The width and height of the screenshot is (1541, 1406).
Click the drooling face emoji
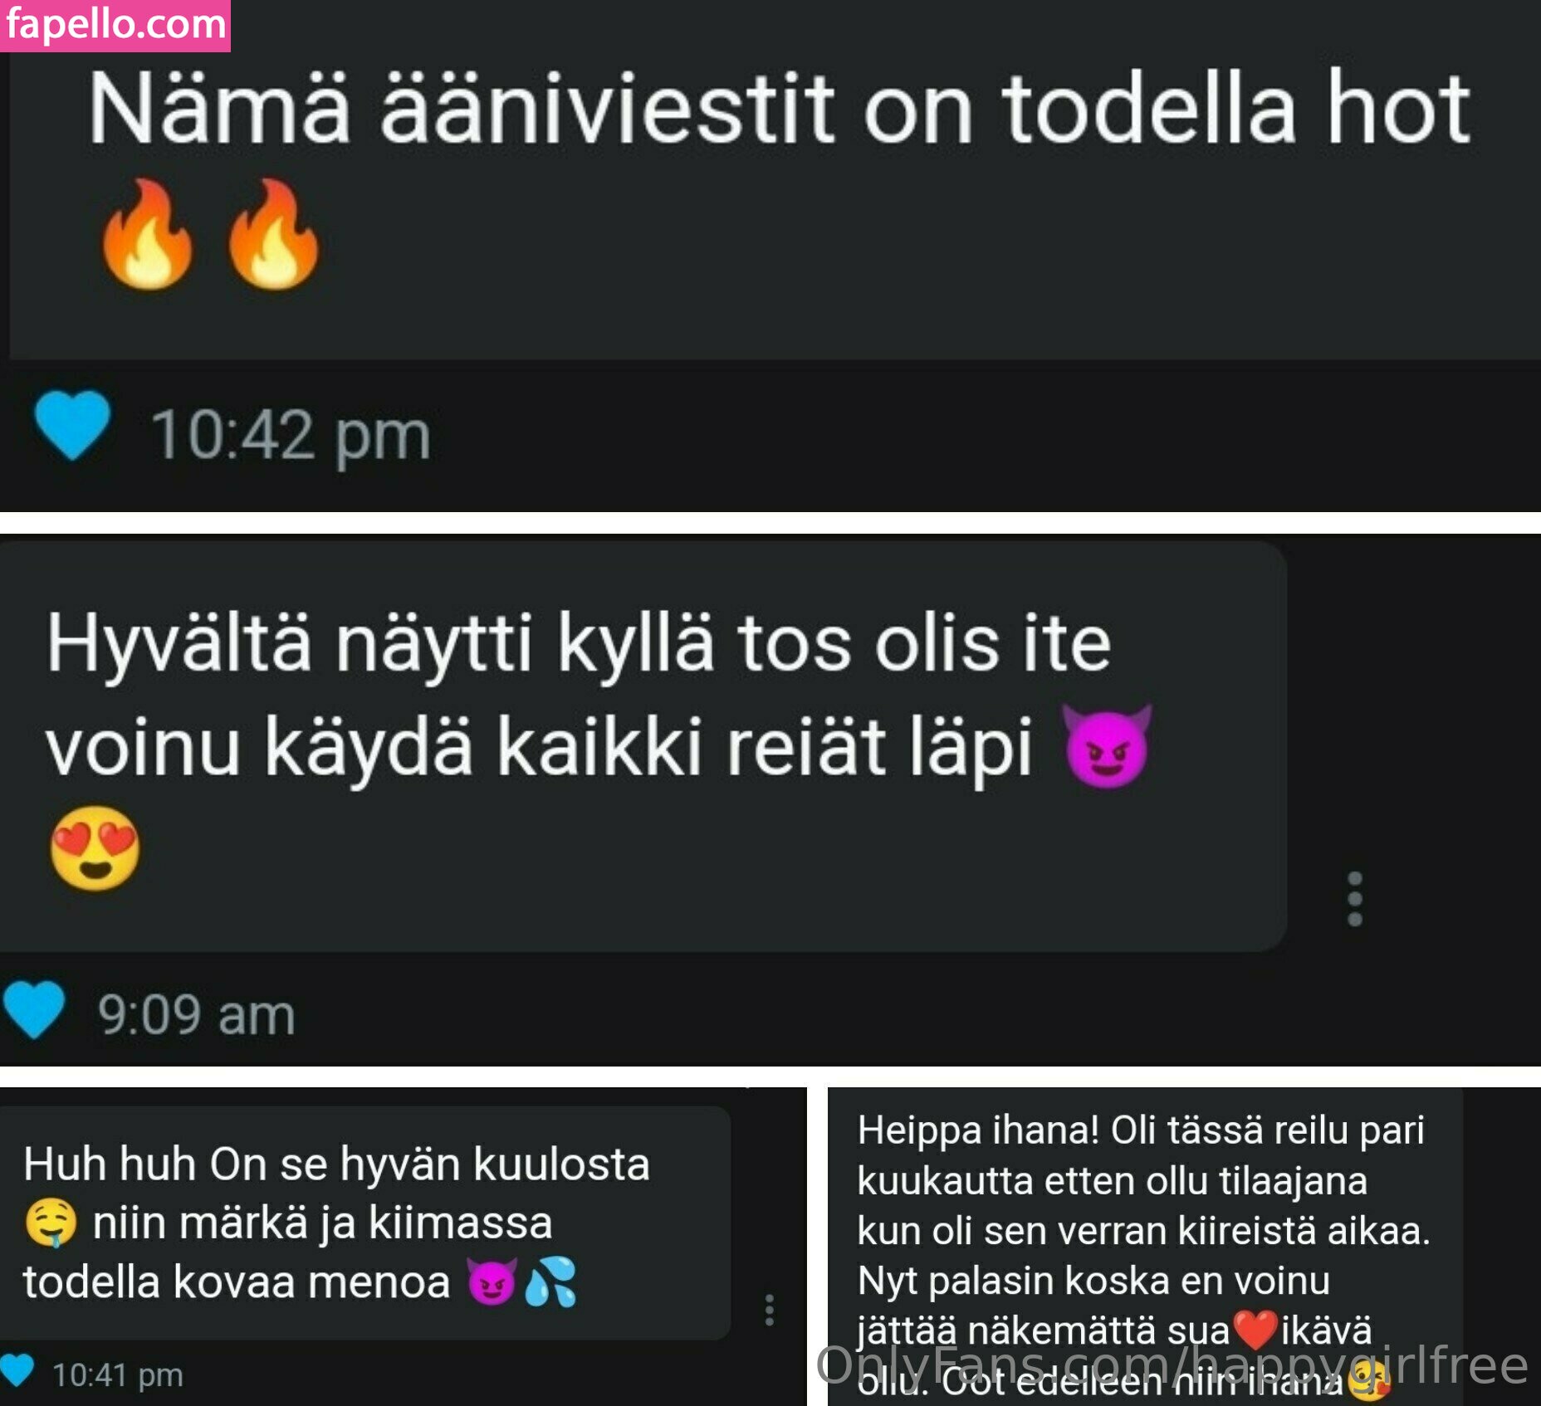tap(51, 1223)
